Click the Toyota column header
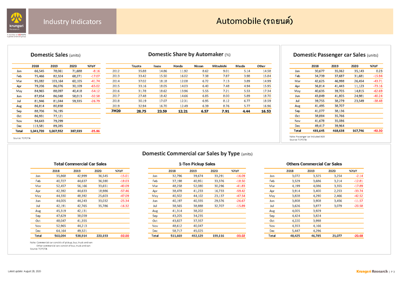The height and width of the screenshot is (282, 400). [x=138, y=66]
